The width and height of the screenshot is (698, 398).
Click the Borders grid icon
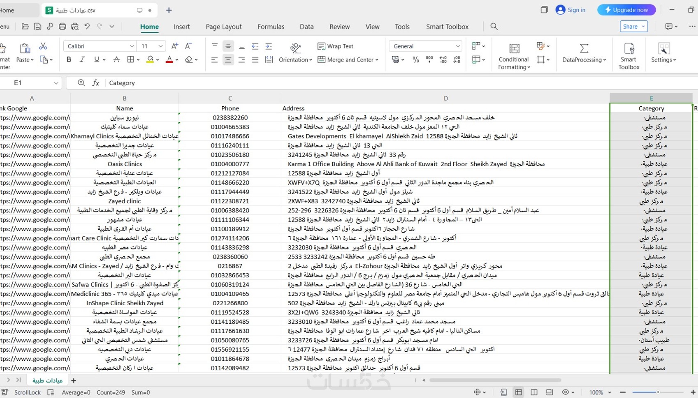131,60
